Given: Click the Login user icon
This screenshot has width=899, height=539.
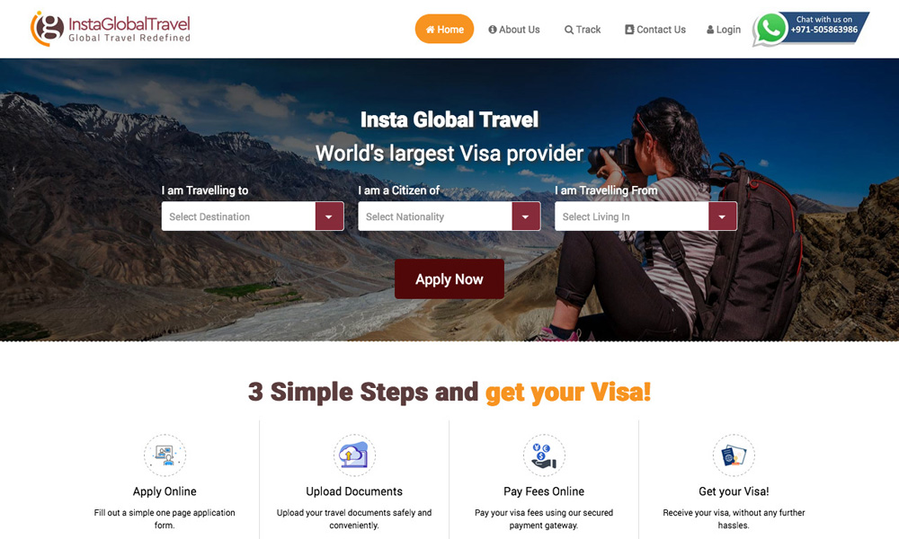Looking at the screenshot, I should 710,30.
